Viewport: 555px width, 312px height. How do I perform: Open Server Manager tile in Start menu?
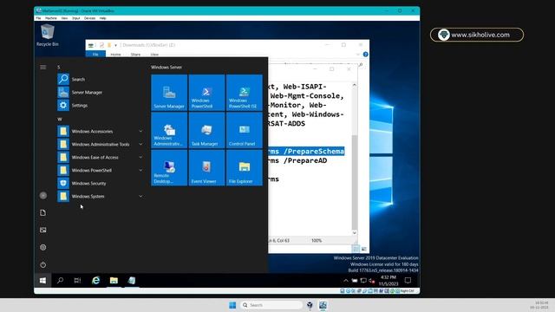(169, 93)
